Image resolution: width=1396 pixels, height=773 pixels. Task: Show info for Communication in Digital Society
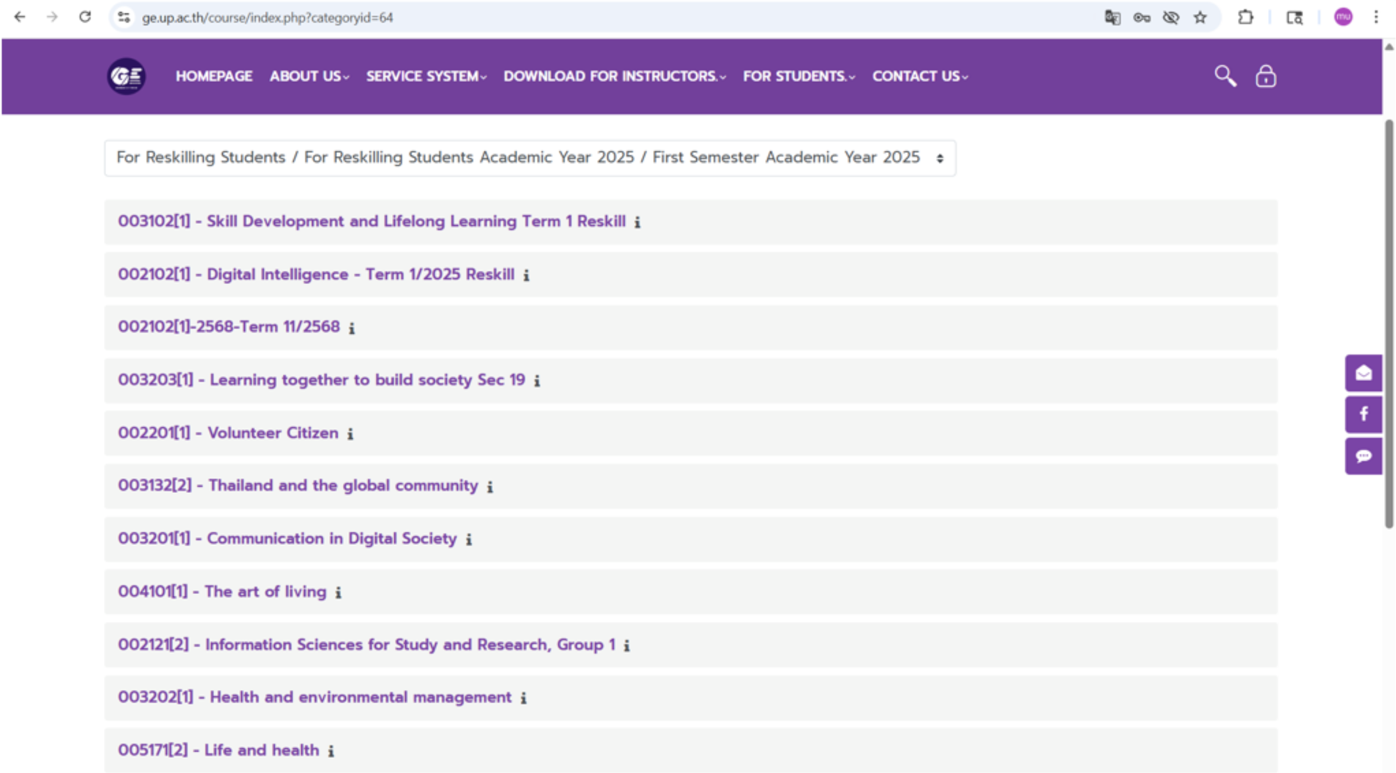pos(469,539)
